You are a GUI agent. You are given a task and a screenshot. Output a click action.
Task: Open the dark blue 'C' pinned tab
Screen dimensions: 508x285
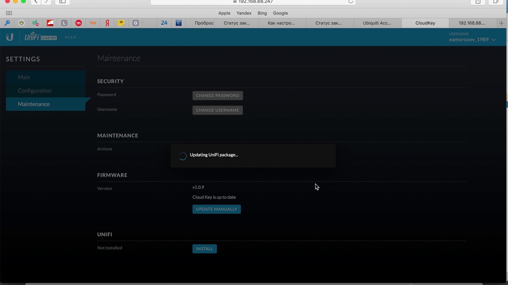pyautogui.click(x=179, y=23)
